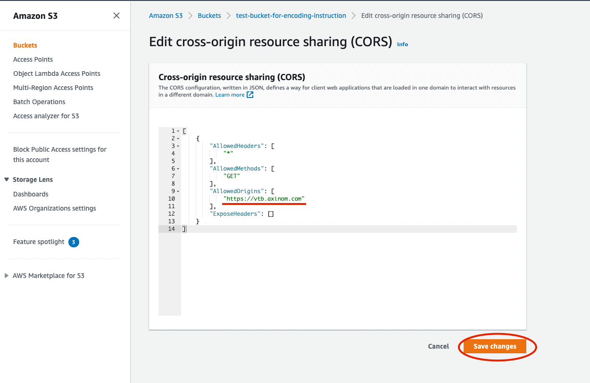Open the Feature spotlight notification badge
This screenshot has height=383, width=590.
(74, 242)
